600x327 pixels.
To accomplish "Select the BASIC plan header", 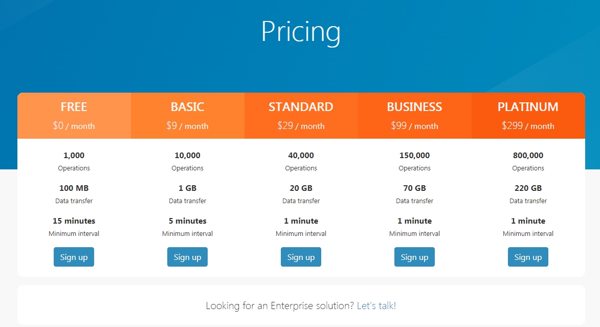I will pos(187,107).
